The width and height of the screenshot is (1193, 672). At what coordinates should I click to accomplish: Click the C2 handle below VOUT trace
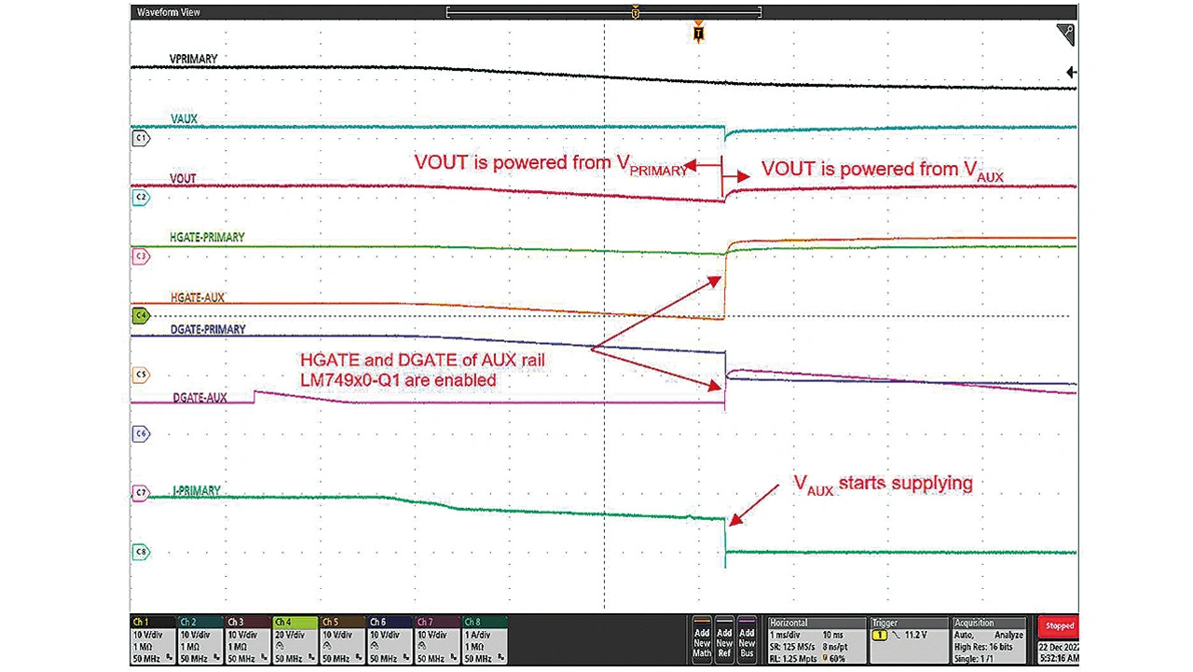pos(141,198)
